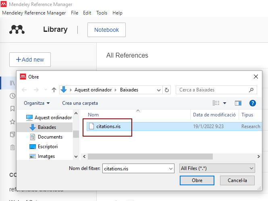Screen dimensions: 268x201
Task: Select the All References library icon in sidebar
Action: tap(12, 83)
